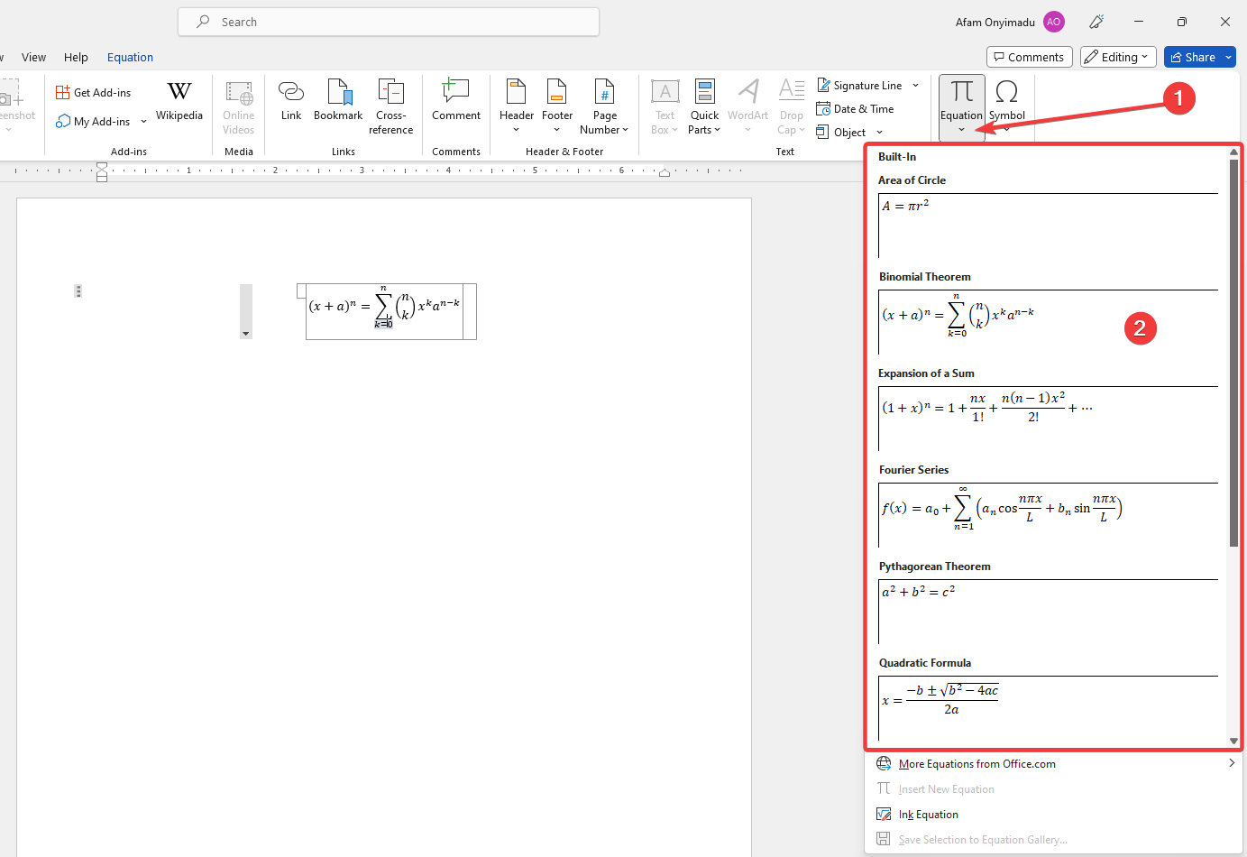Expand the Quick Parts menu
Image resolution: width=1247 pixels, height=857 pixels.
[704, 106]
